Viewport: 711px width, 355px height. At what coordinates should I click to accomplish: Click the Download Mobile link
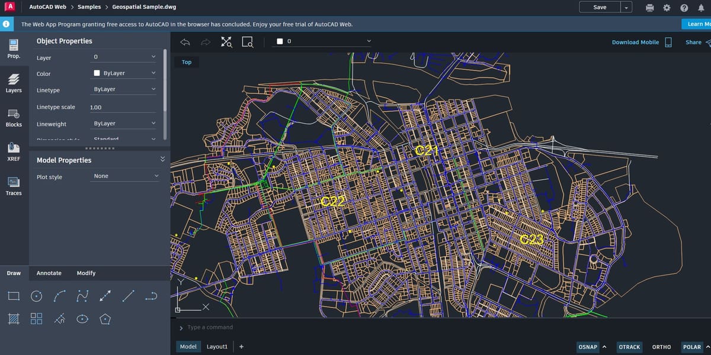click(x=635, y=42)
